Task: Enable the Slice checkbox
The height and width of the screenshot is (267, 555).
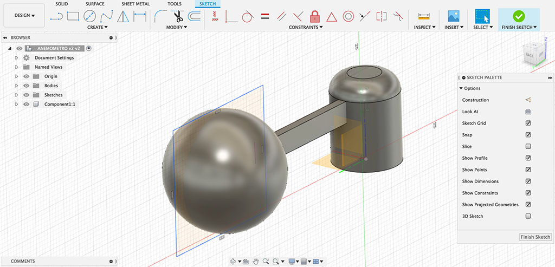Action: point(528,146)
